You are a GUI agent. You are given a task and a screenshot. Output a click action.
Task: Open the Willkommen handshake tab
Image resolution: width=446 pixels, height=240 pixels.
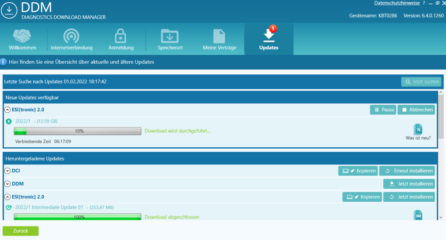[23, 40]
